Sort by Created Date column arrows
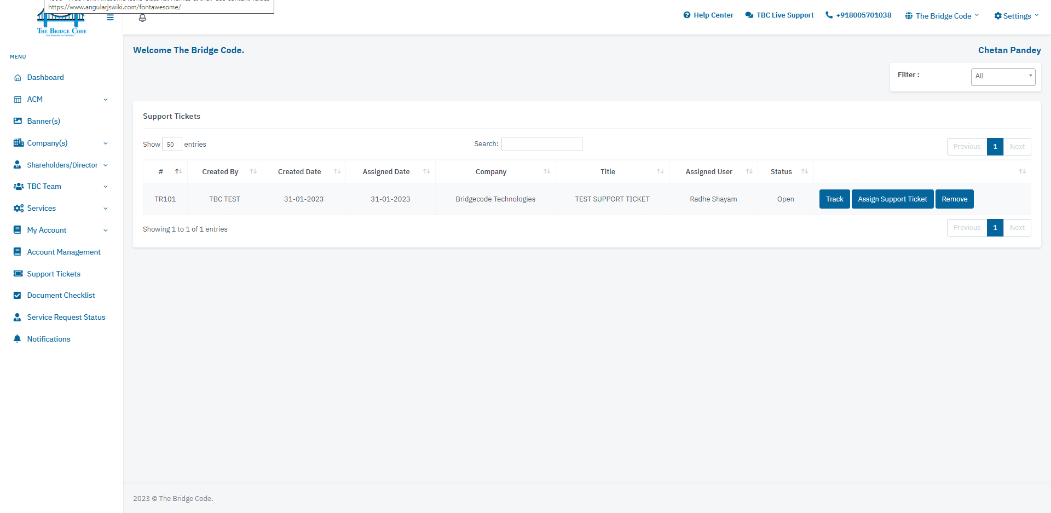The image size is (1051, 513). pos(337,171)
